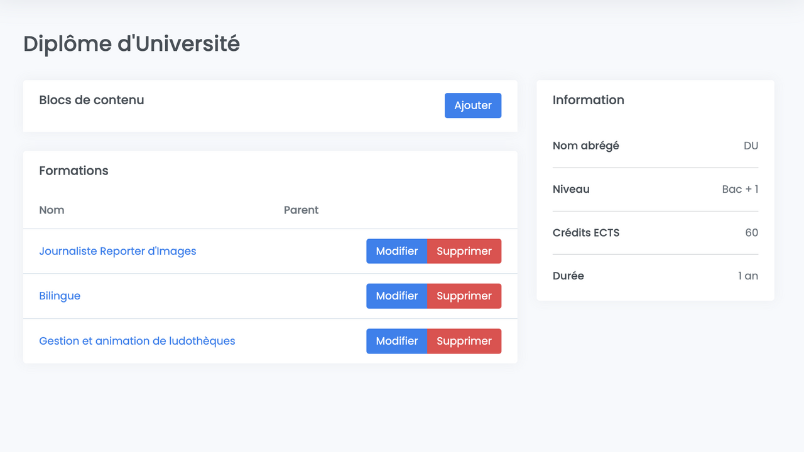Click the Formations section heading
This screenshot has width=804, height=452.
pos(73,171)
